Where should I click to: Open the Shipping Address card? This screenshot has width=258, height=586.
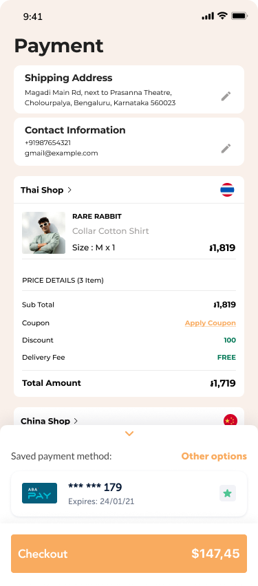129,89
